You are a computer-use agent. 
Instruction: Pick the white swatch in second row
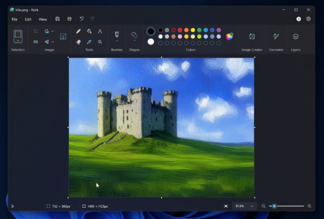pos(161,37)
